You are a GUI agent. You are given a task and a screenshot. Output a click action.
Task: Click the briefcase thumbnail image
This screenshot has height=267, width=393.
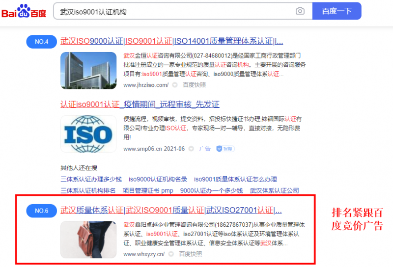[x=85, y=240]
